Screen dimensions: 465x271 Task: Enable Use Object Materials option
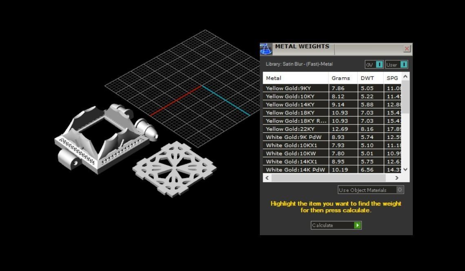(x=371, y=190)
